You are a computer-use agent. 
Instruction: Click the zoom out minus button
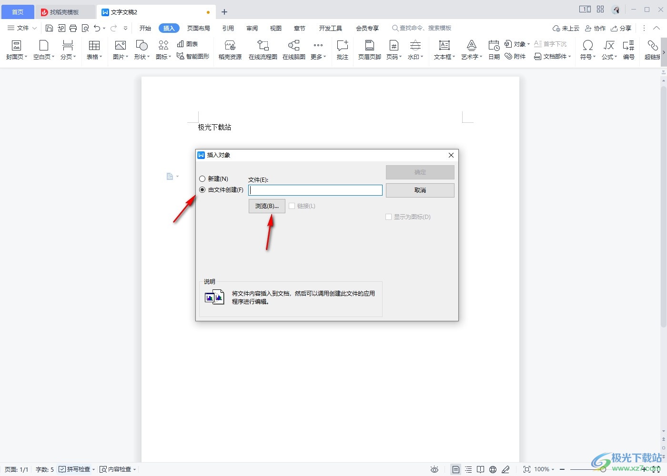click(562, 469)
